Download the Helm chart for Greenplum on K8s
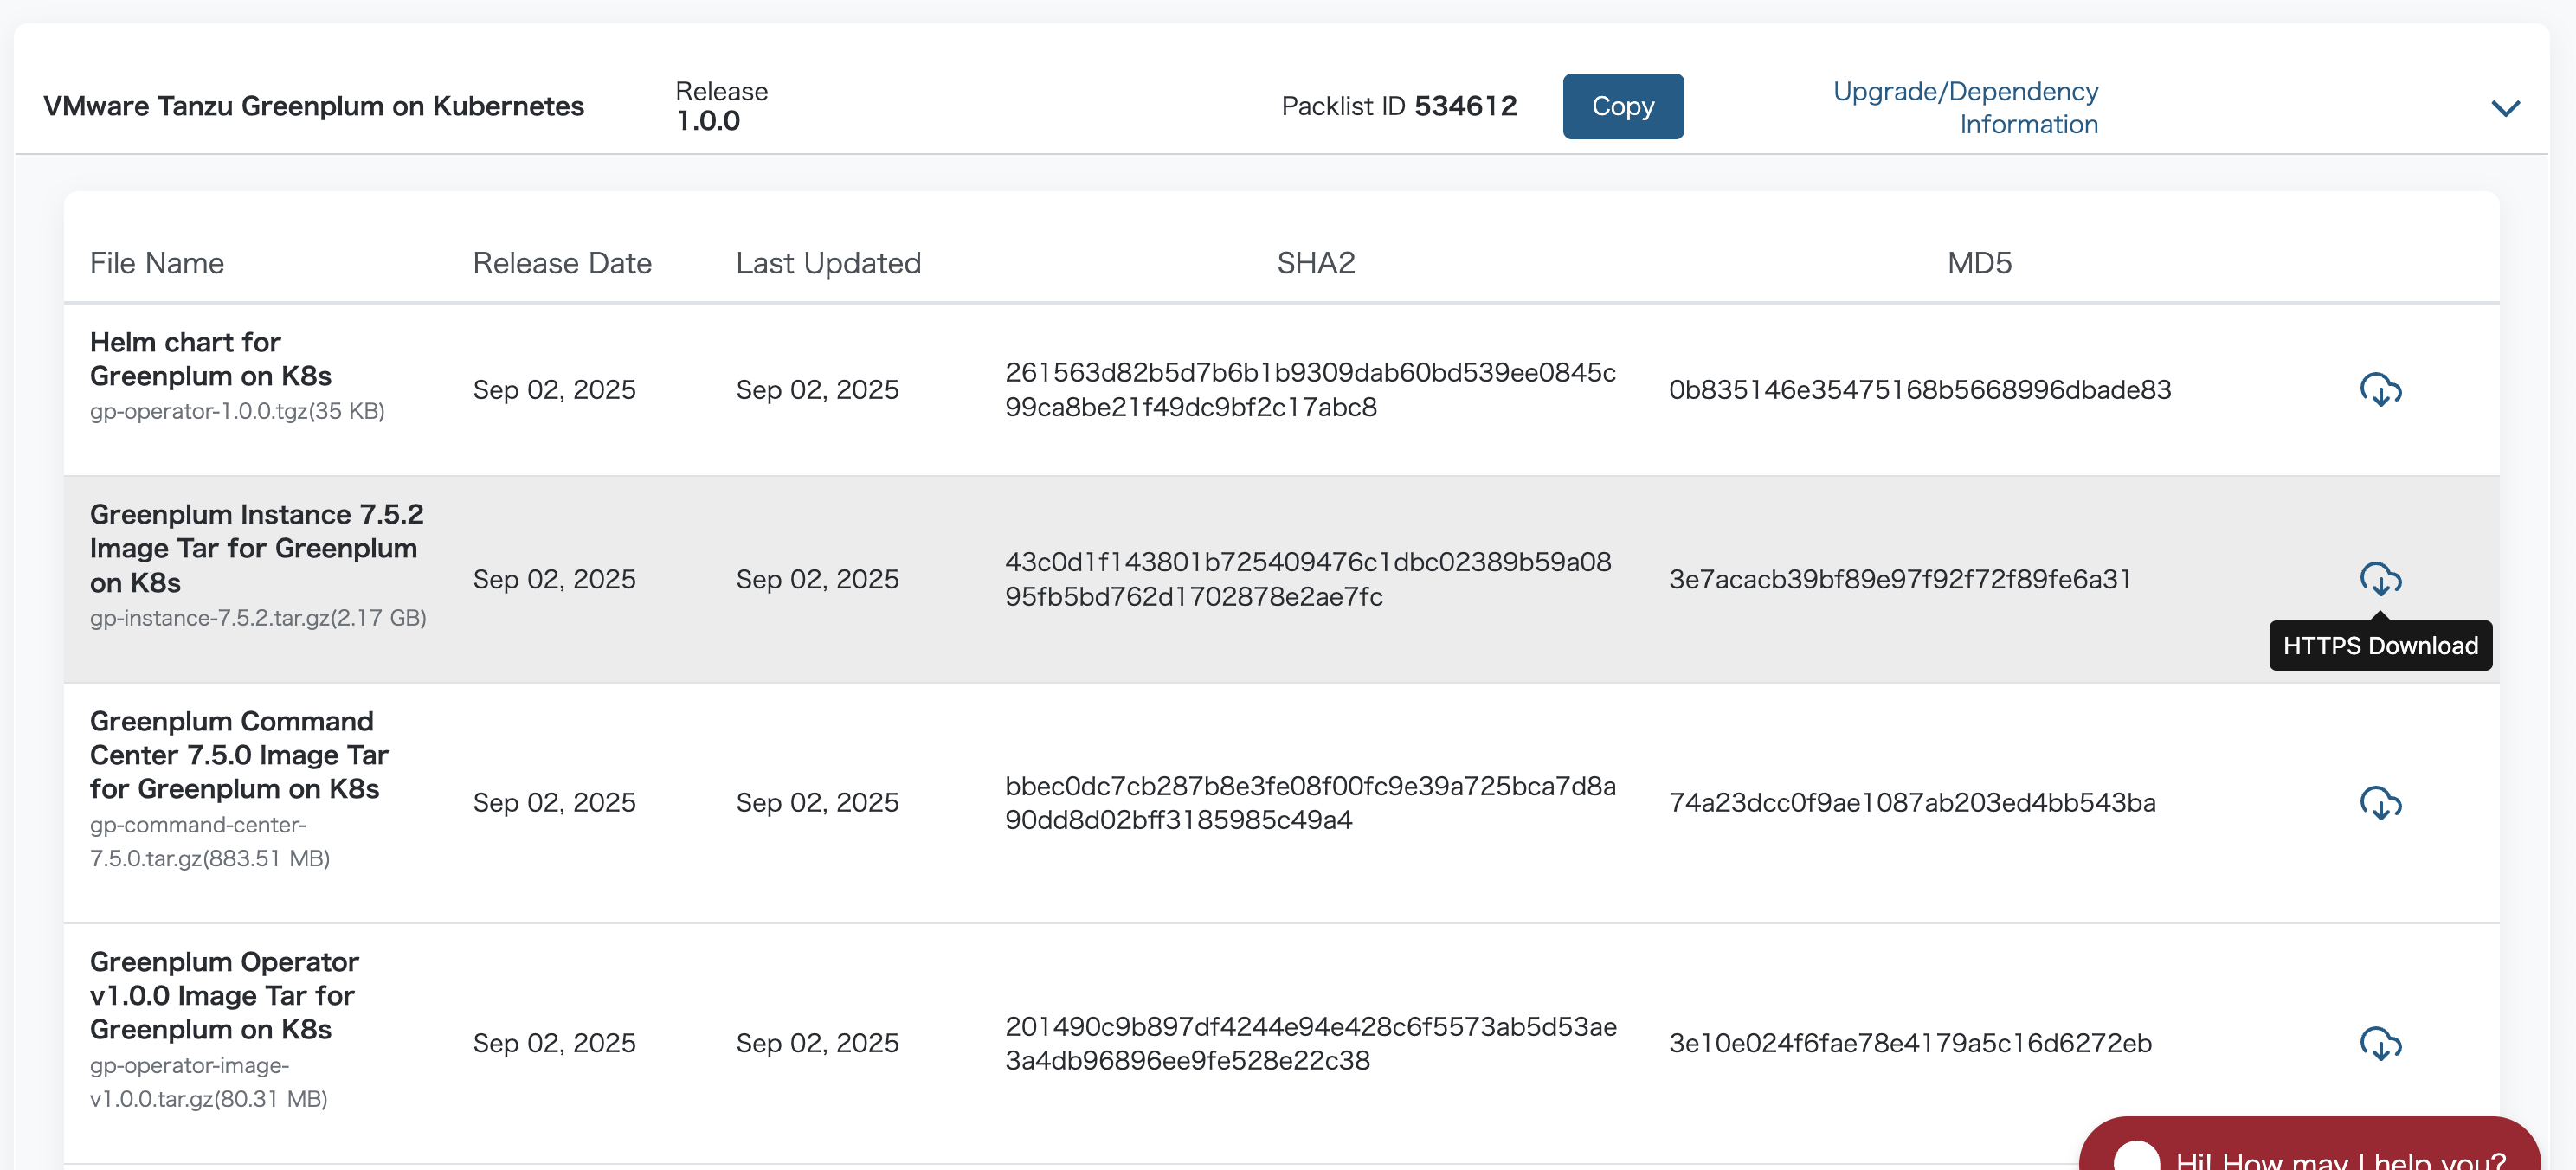 [x=2380, y=390]
